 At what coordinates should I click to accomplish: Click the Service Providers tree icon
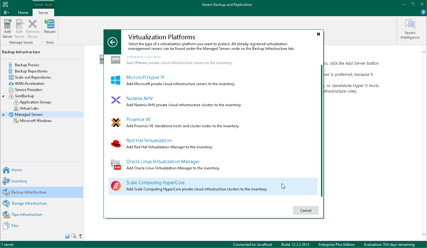[x=11, y=90]
